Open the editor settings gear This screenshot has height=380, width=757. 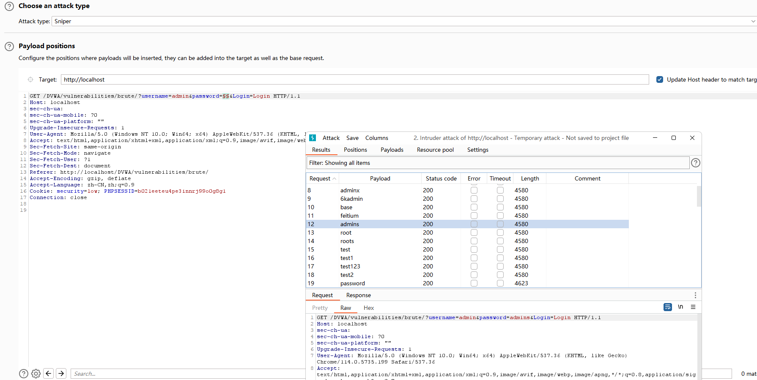coord(36,374)
